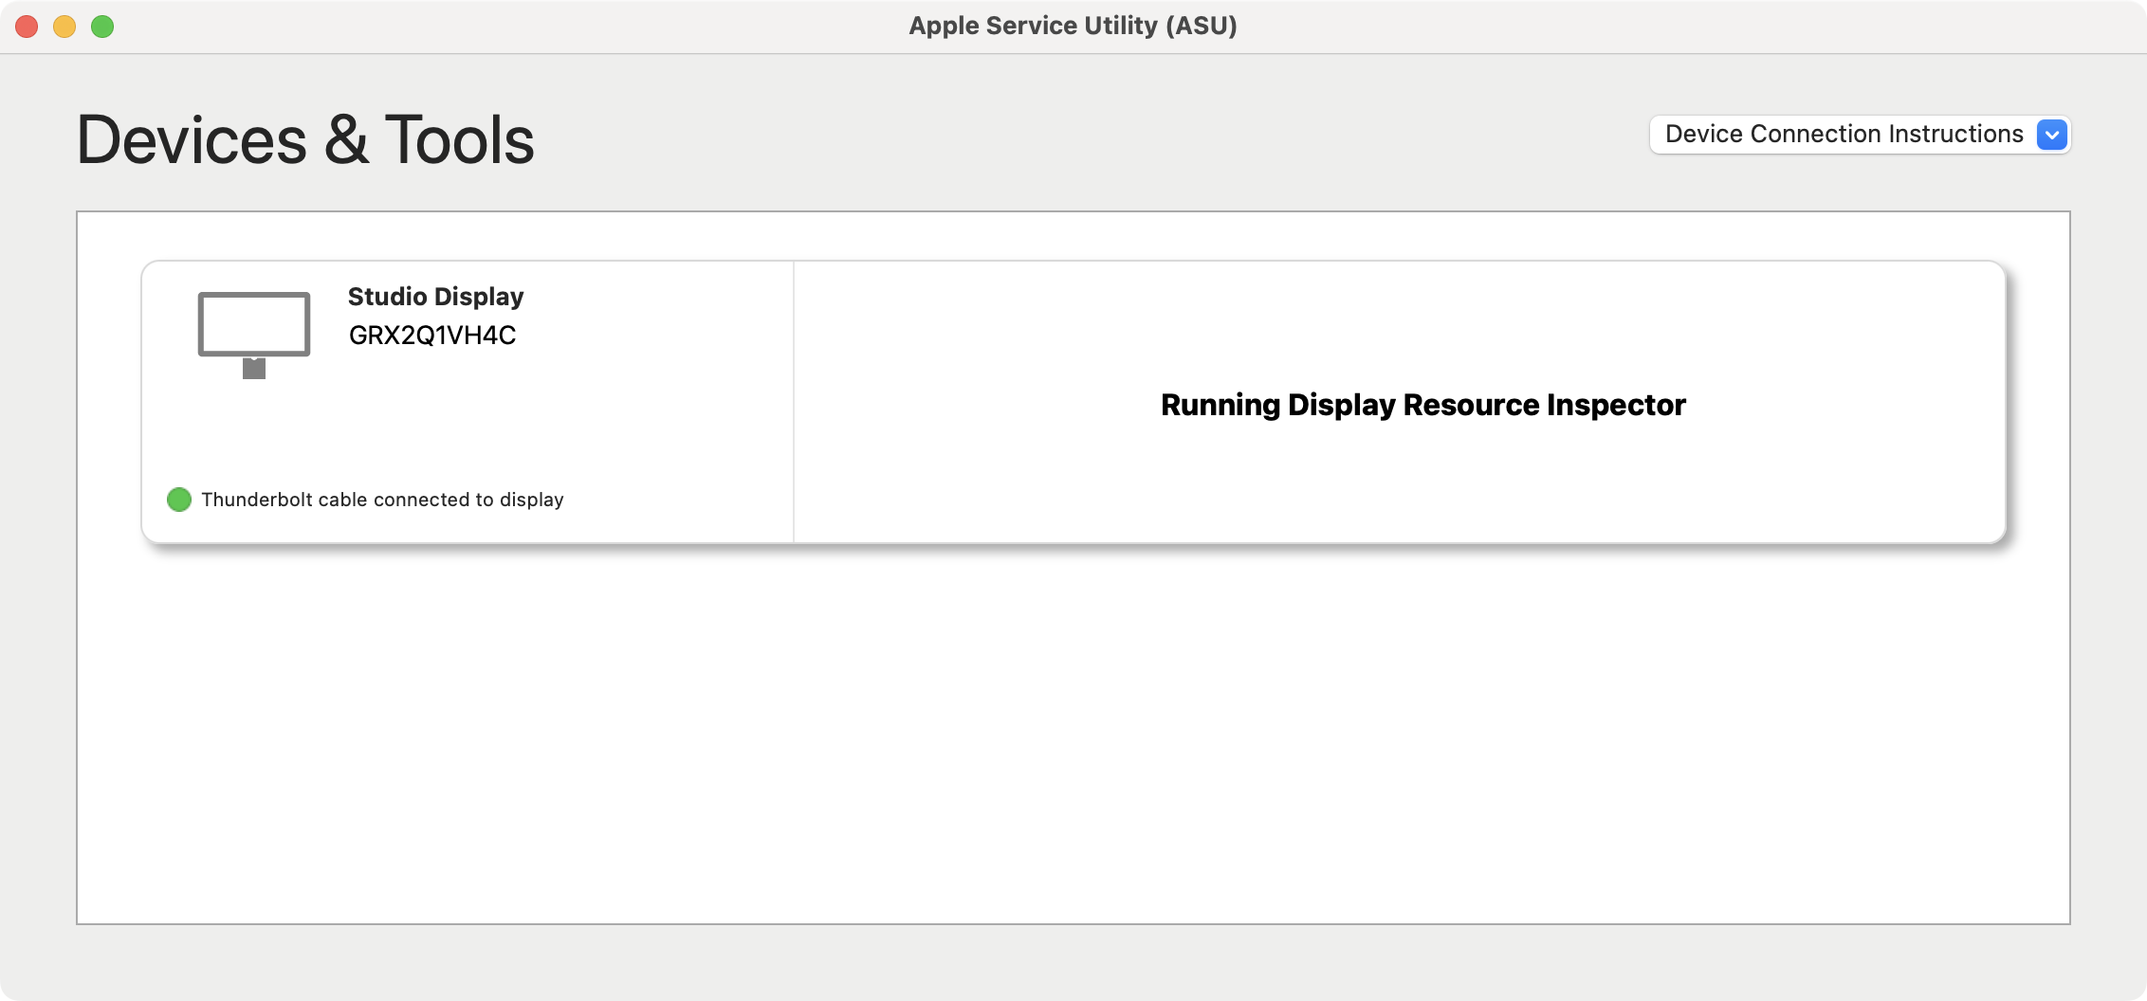Click the Running Display Resource Inspector status

[x=1422, y=405]
